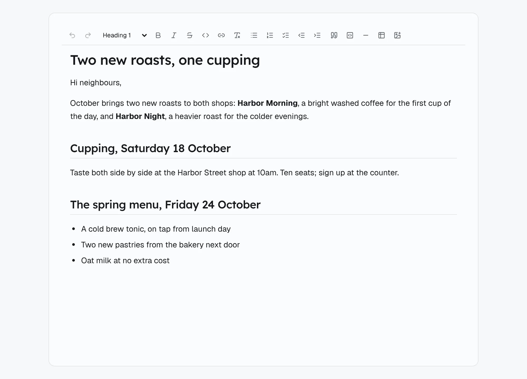The width and height of the screenshot is (527, 379).
Task: Toggle italic formatting
Action: [174, 35]
